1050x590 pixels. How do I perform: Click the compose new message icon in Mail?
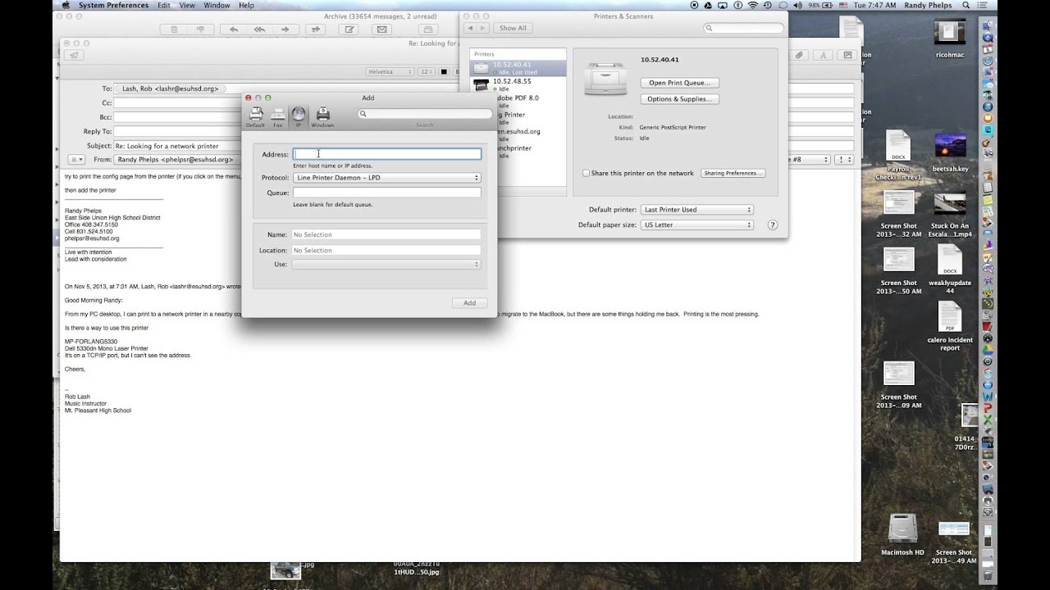[x=349, y=29]
